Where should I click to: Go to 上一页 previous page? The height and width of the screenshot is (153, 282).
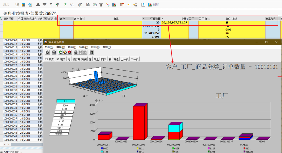coord(125,59)
